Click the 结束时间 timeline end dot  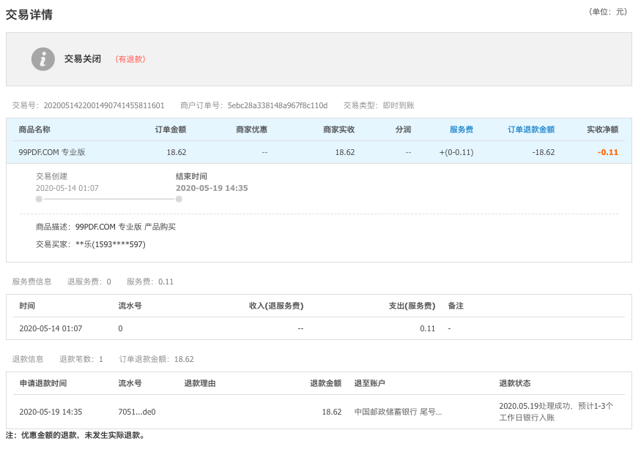coord(179,199)
